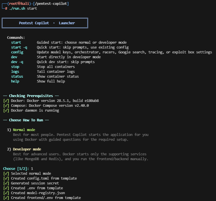Click the 'Pentest Copilot • Launcher' banner text

point(47,23)
